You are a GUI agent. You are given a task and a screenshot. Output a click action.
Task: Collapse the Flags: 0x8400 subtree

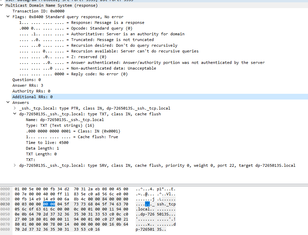tap(8, 16)
